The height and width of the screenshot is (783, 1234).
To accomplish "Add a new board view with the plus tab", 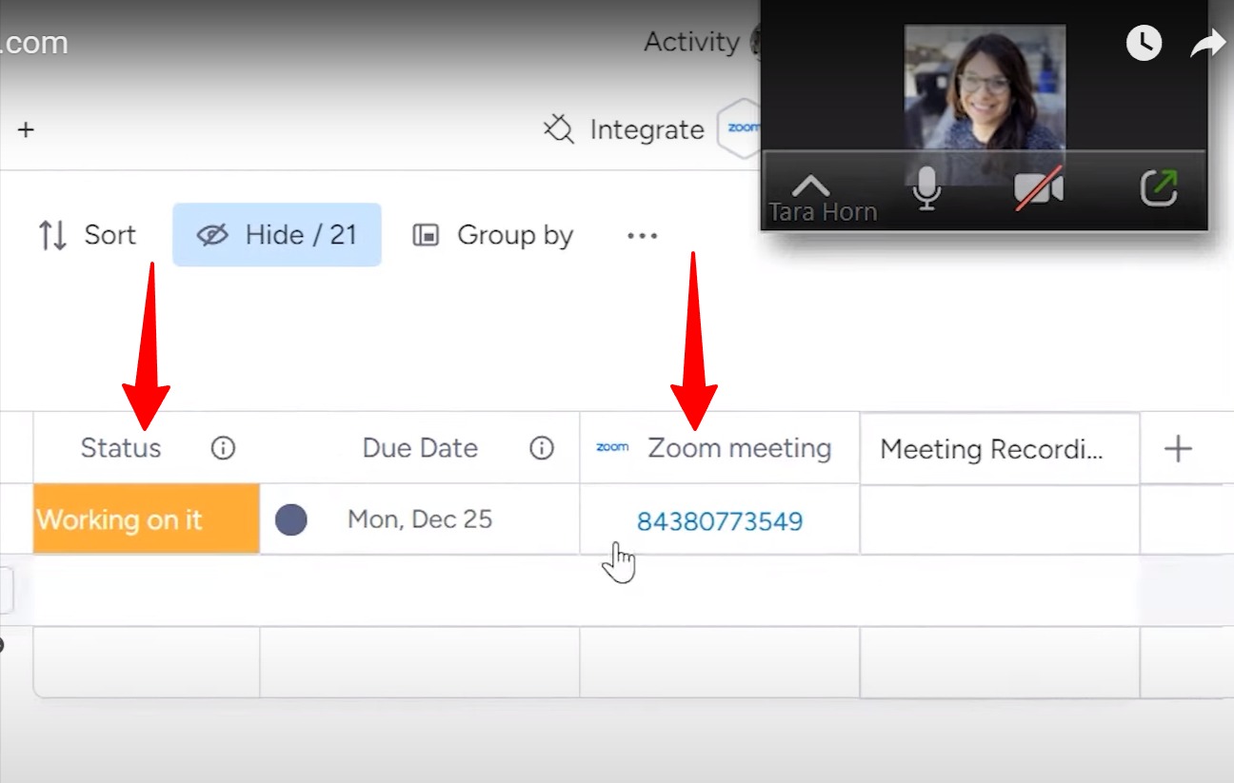I will click(25, 130).
